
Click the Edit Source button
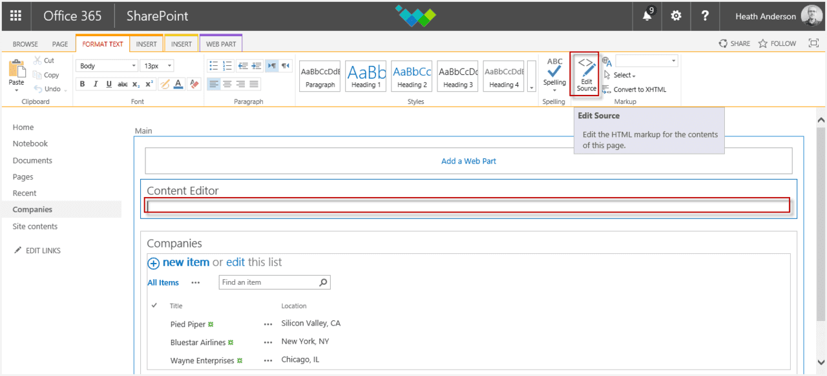pyautogui.click(x=587, y=74)
